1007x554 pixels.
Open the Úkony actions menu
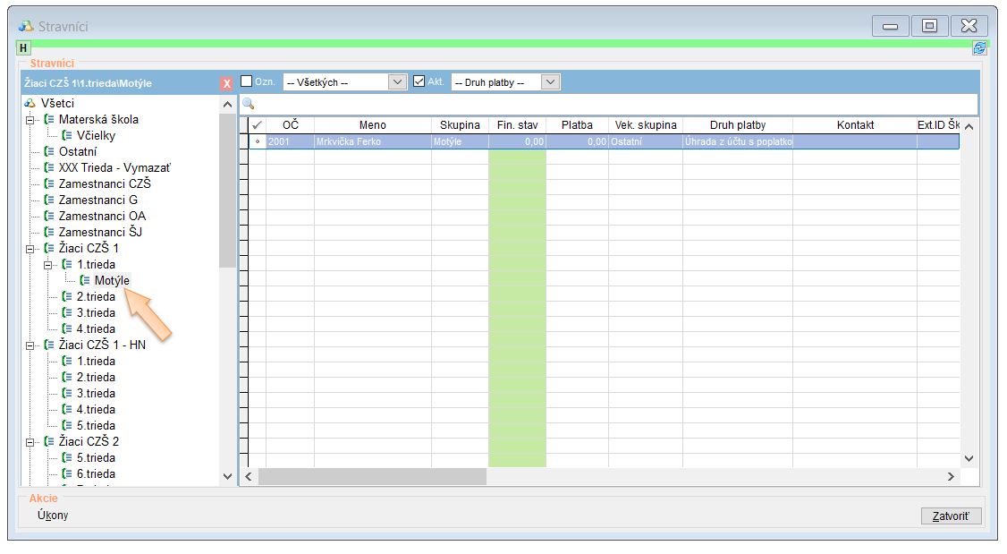click(x=53, y=516)
